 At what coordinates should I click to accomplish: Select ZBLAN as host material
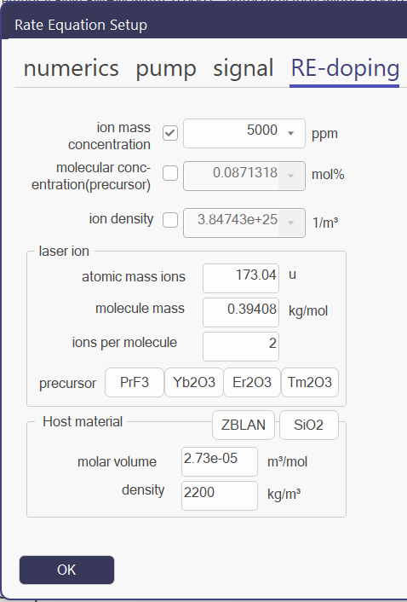pyautogui.click(x=244, y=425)
